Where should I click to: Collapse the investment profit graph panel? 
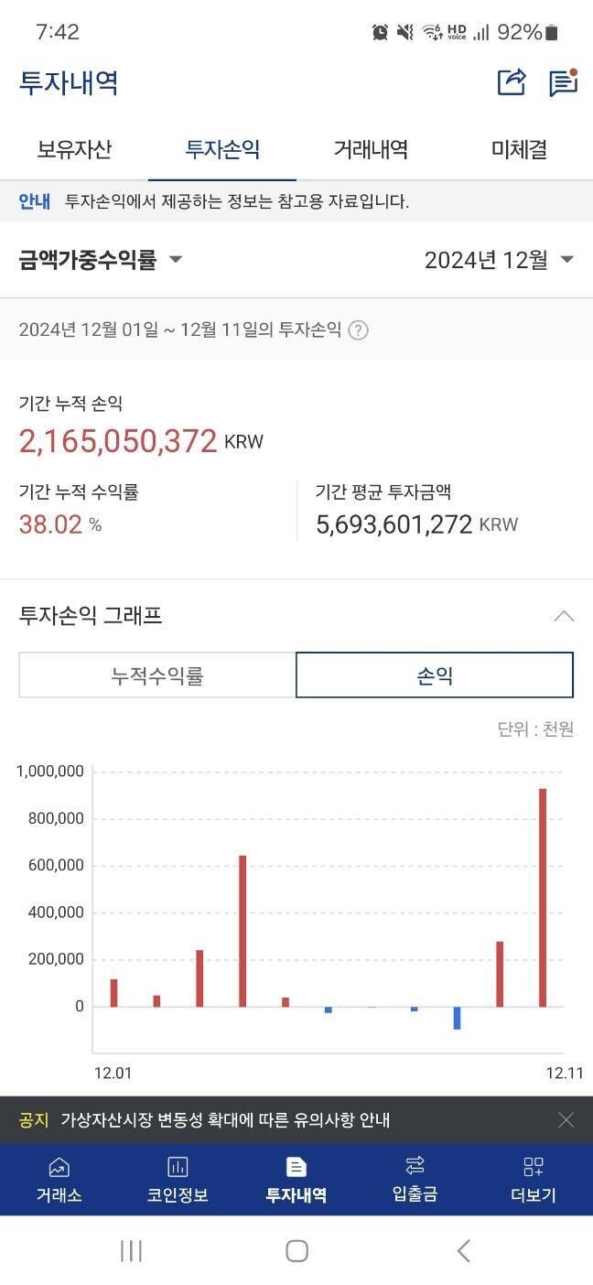(x=565, y=615)
